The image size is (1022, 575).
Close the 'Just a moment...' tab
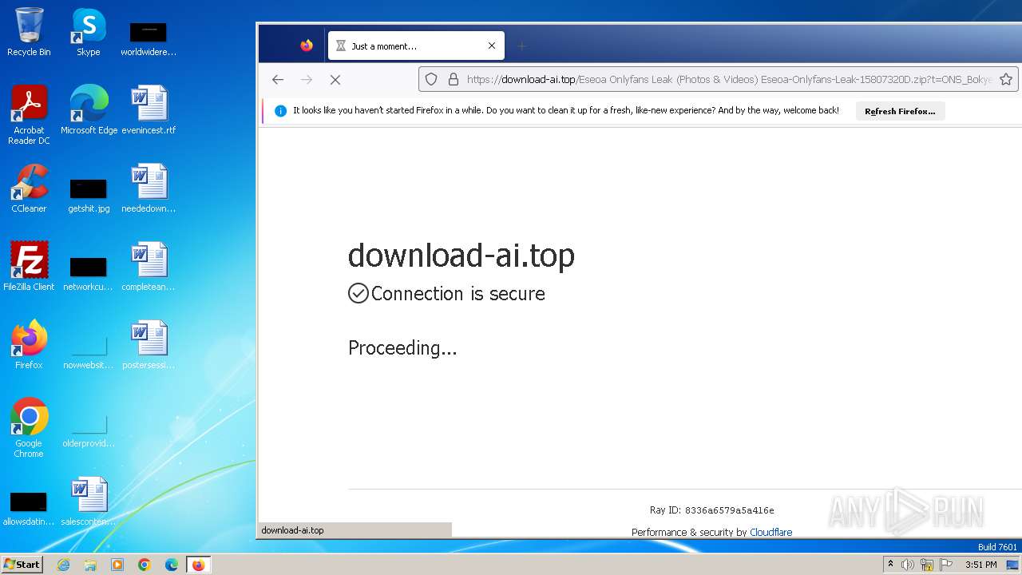coord(492,46)
